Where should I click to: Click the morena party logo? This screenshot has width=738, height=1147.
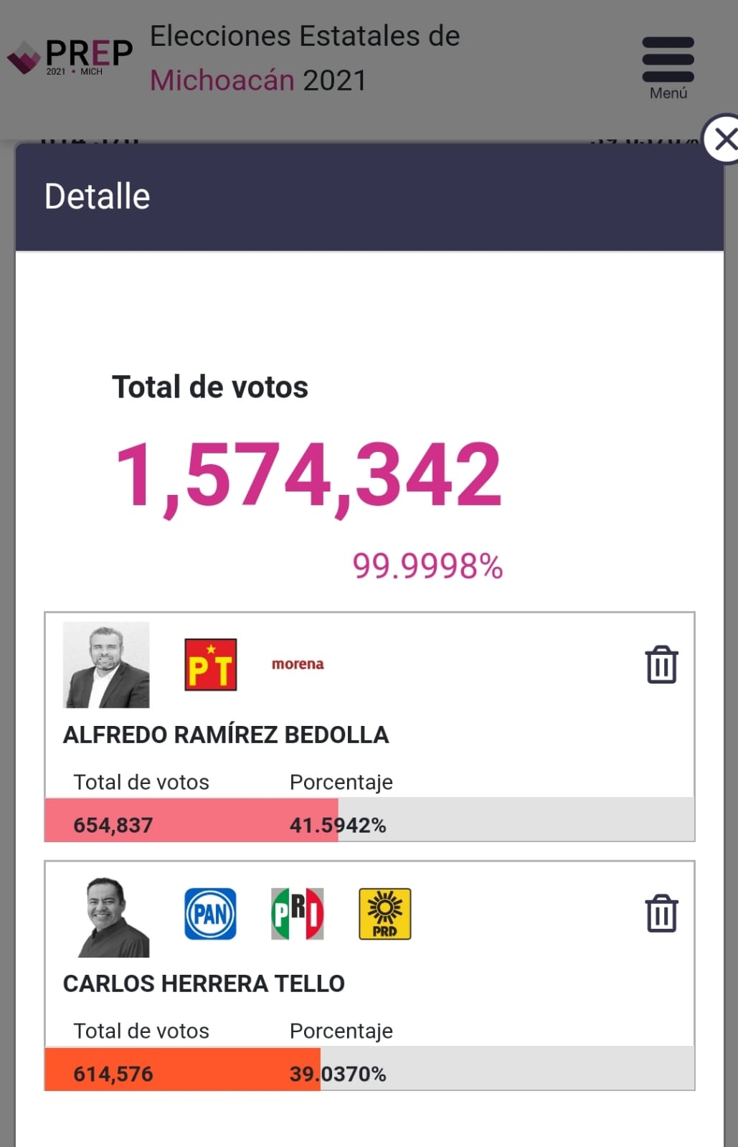[x=298, y=664]
